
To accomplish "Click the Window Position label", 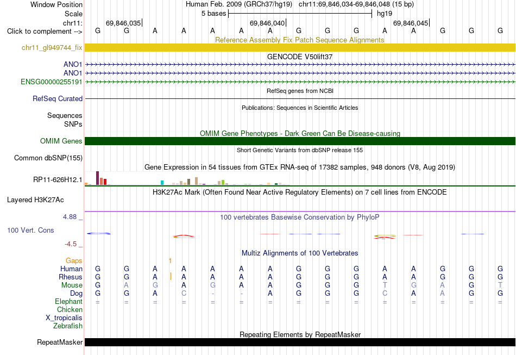I will click(56, 4).
